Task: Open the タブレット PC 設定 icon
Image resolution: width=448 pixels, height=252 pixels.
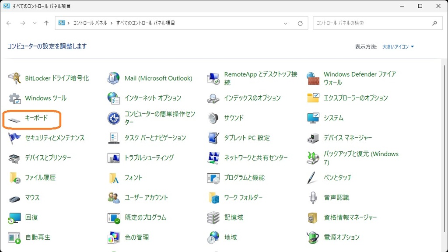Action: click(x=213, y=138)
